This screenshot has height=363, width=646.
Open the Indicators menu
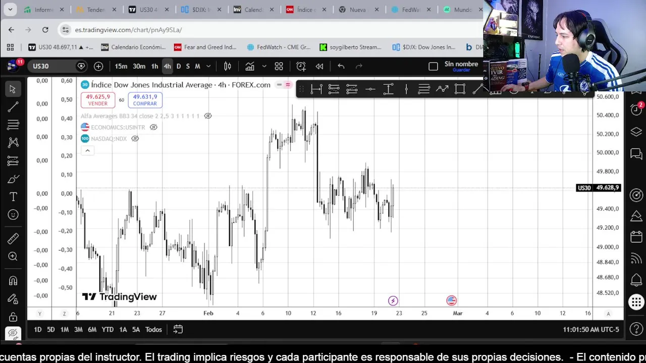point(249,66)
